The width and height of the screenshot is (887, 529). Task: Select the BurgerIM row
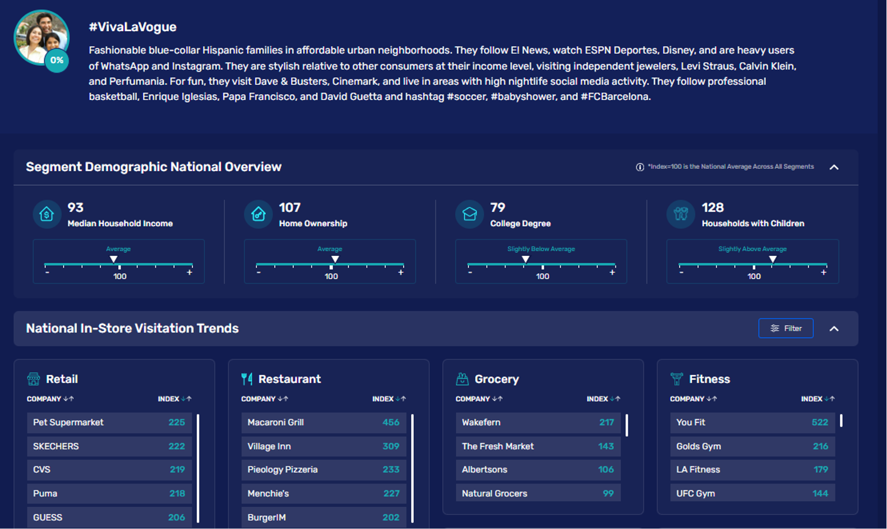pyautogui.click(x=324, y=517)
